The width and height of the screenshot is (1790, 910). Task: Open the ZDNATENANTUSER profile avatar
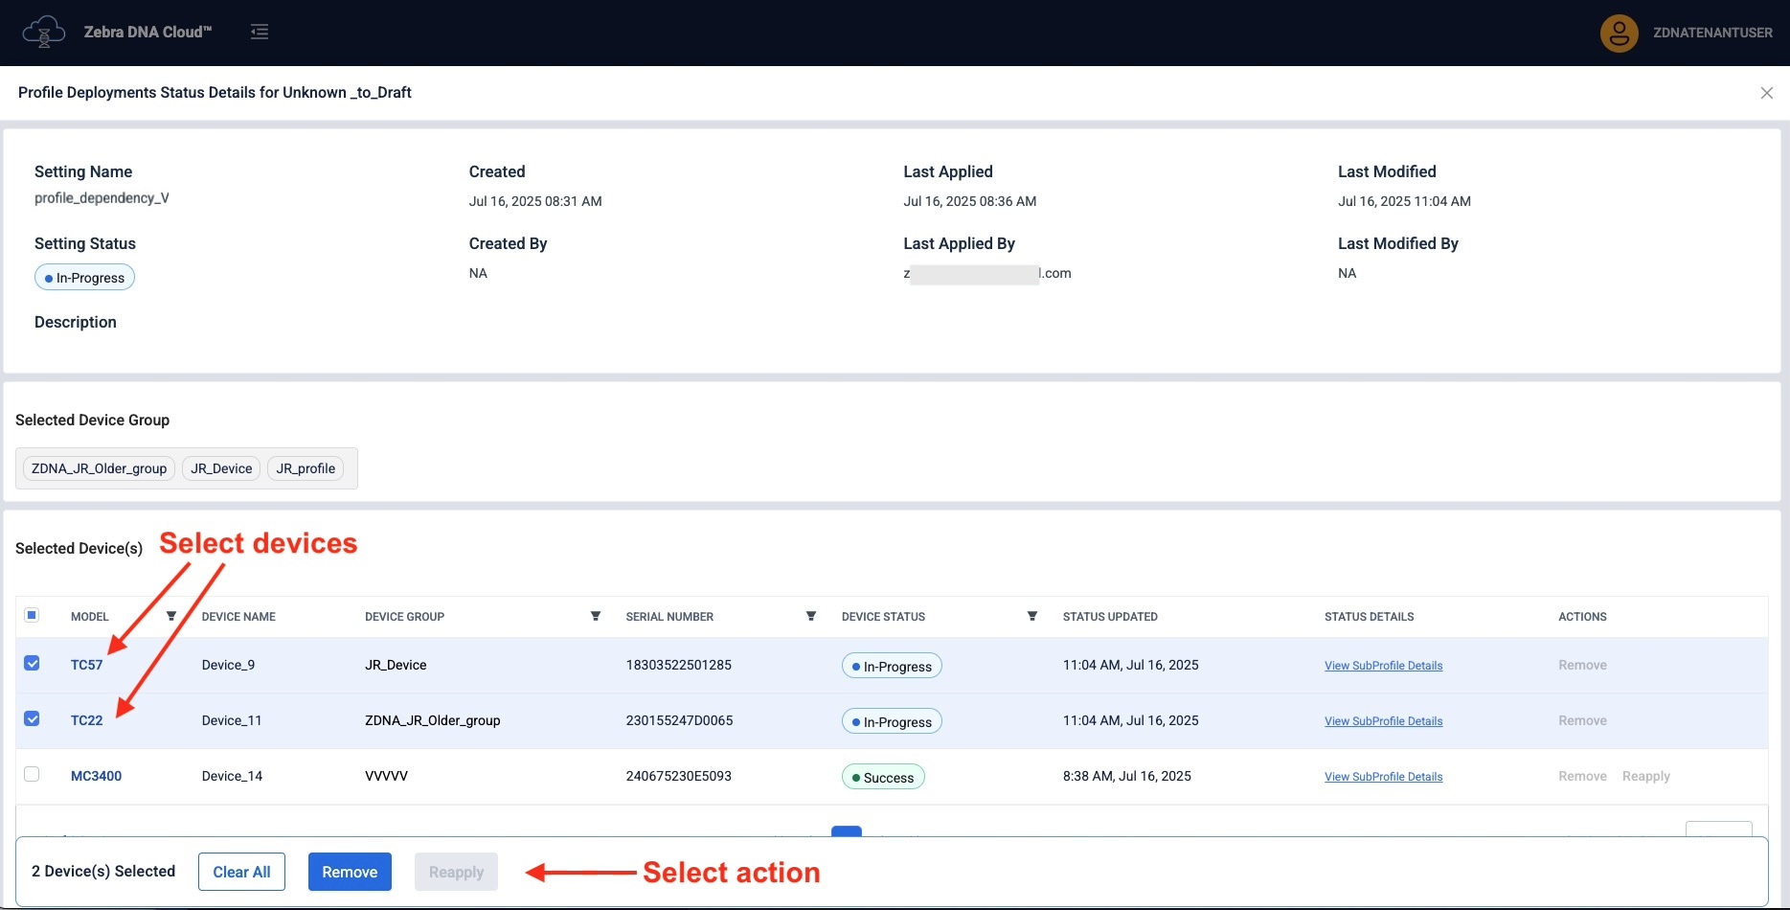tap(1619, 33)
